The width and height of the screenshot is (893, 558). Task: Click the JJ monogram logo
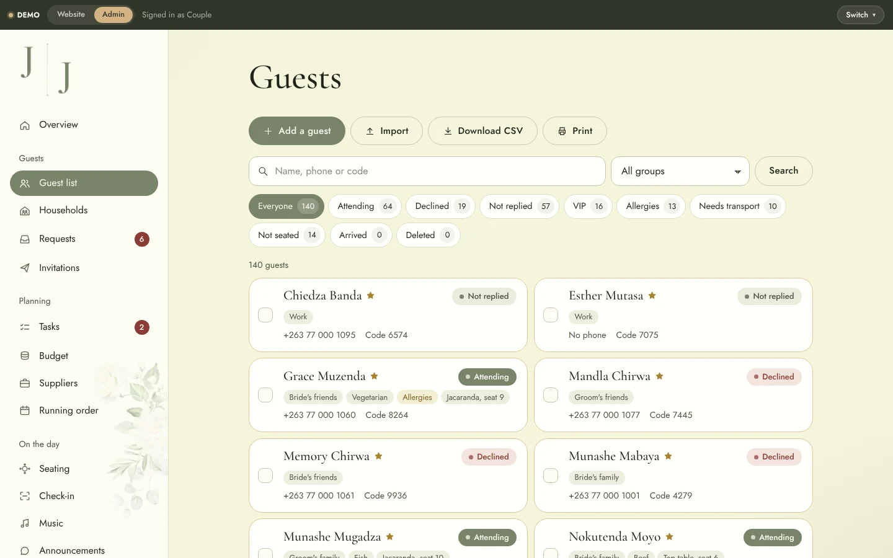pyautogui.click(x=47, y=69)
